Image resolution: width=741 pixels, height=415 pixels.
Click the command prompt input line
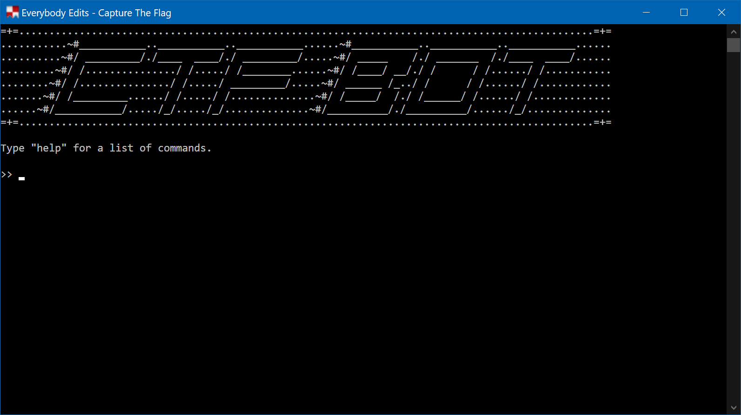pos(363,175)
